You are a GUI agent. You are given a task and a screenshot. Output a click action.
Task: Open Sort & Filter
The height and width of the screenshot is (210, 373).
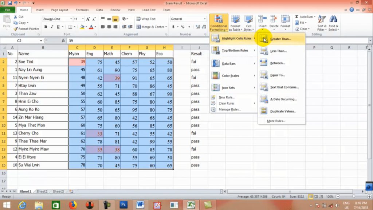pyautogui.click(x=322, y=23)
